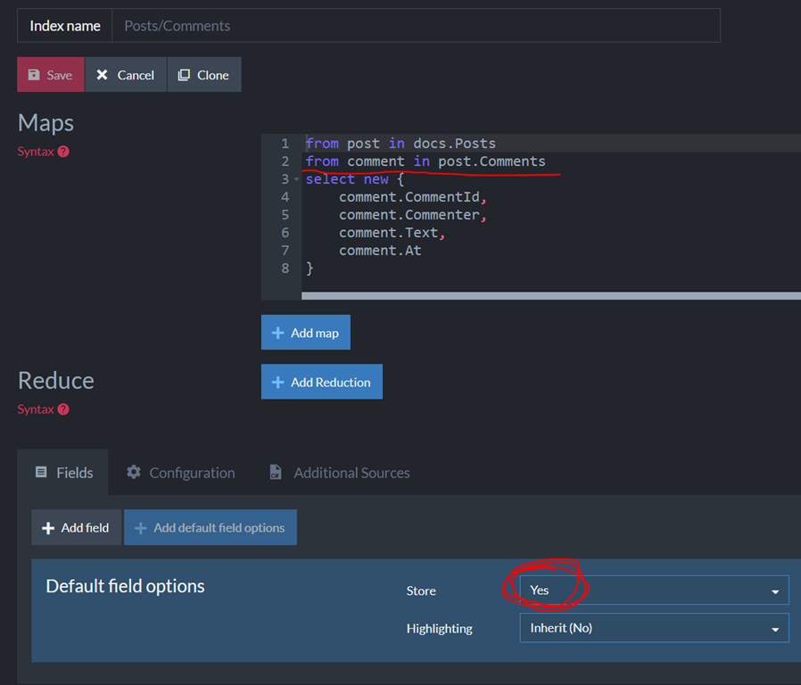801x685 pixels.
Task: Click the plus icon on Add field
Action: click(48, 528)
